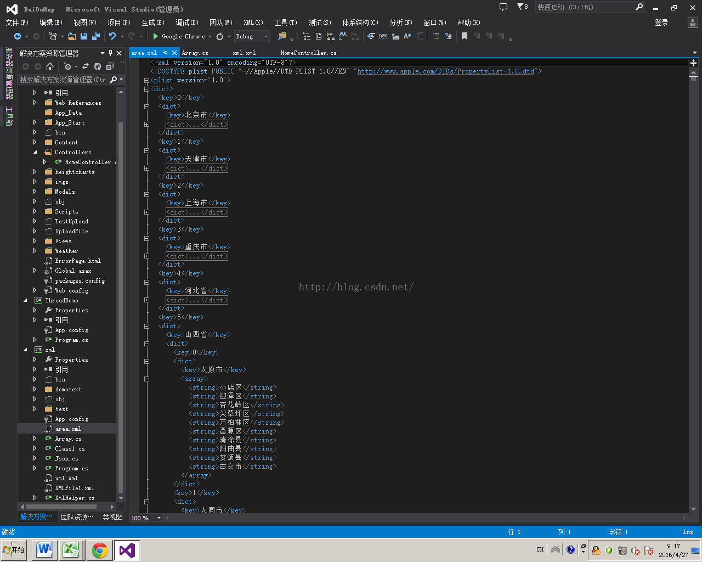Expand collapsed dict under 河北省
702x562 pixels.
146,300
